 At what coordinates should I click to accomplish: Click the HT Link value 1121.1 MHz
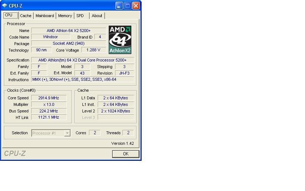pyautogui.click(x=49, y=117)
